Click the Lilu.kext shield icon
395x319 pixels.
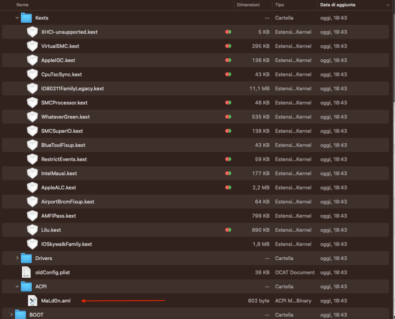pyautogui.click(x=33, y=230)
